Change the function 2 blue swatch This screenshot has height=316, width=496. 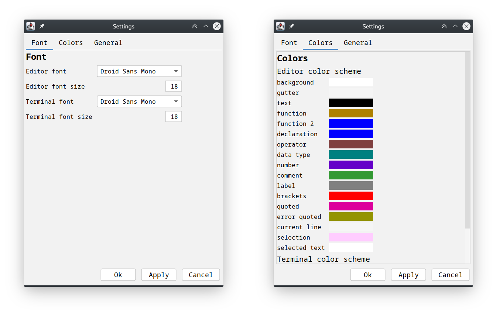(351, 124)
